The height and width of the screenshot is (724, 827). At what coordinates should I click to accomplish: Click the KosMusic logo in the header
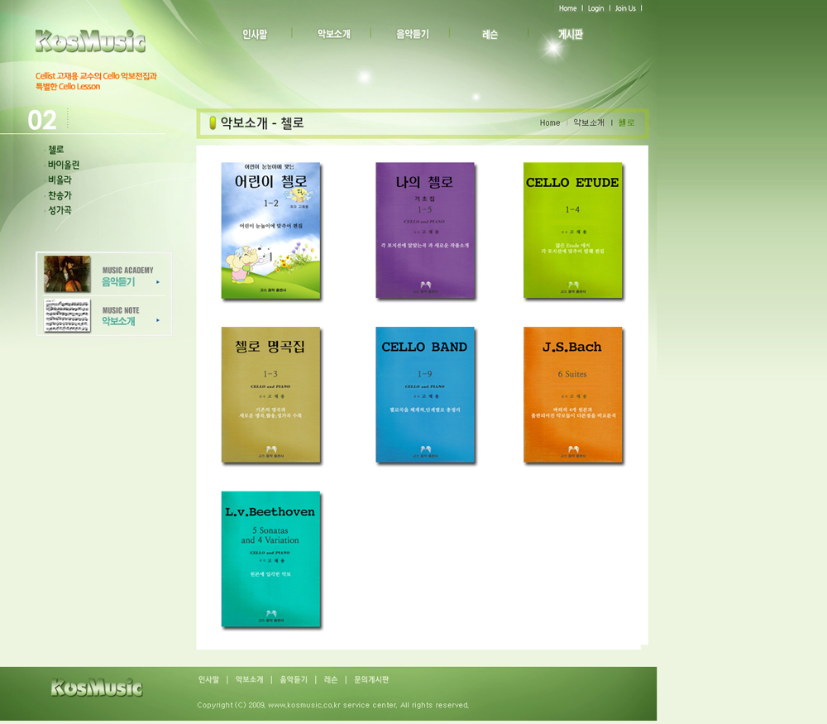pyautogui.click(x=90, y=41)
